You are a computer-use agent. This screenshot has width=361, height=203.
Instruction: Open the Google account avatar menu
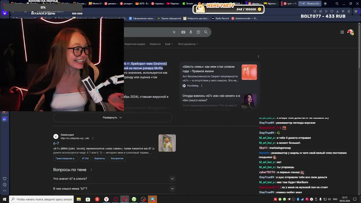pos(350,32)
